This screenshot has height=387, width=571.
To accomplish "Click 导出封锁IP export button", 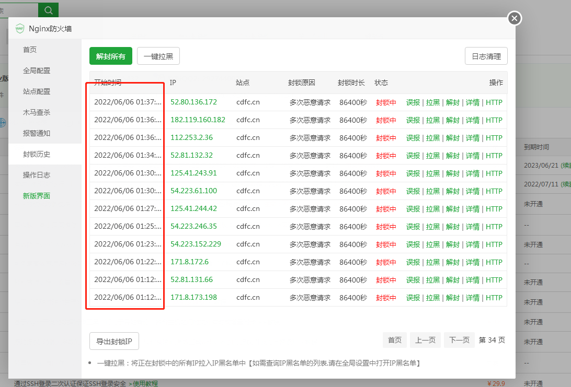I will point(114,341).
